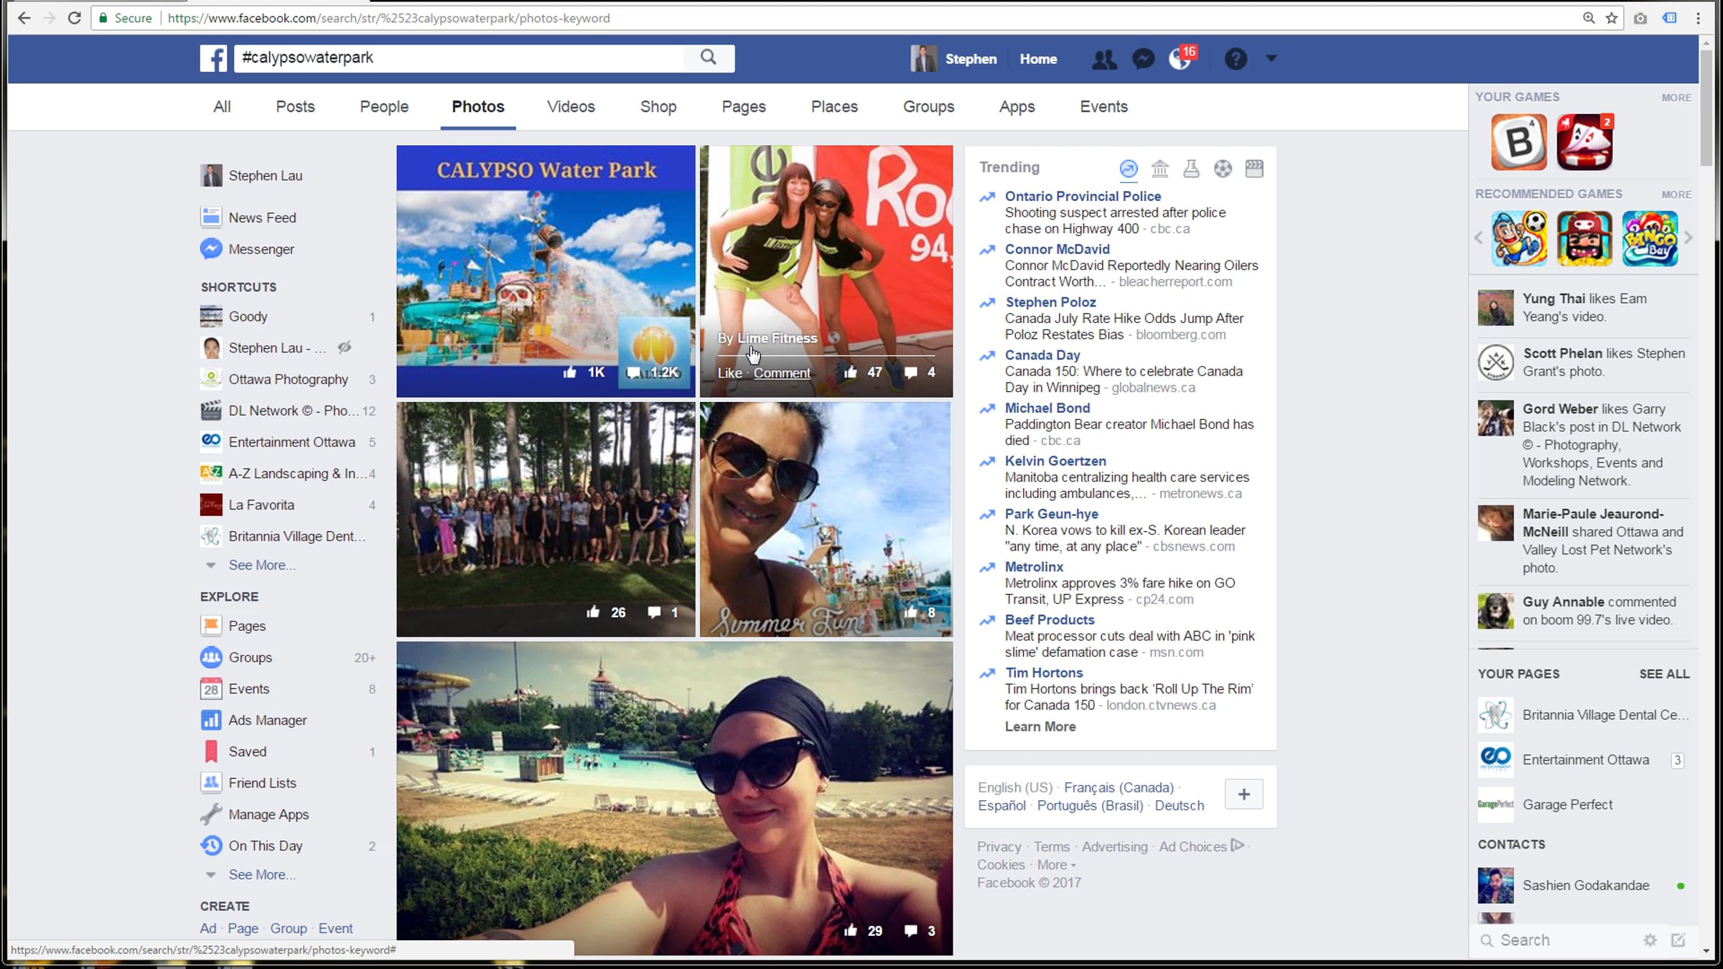This screenshot has height=969, width=1723.
Task: Select Sports soccer ball icon in Trending
Action: pyautogui.click(x=1223, y=169)
